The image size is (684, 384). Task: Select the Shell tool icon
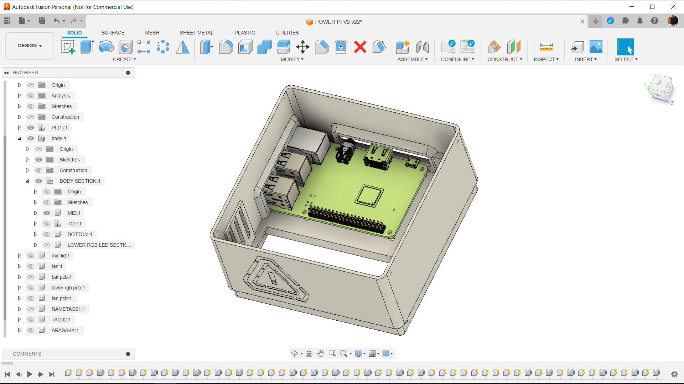245,47
